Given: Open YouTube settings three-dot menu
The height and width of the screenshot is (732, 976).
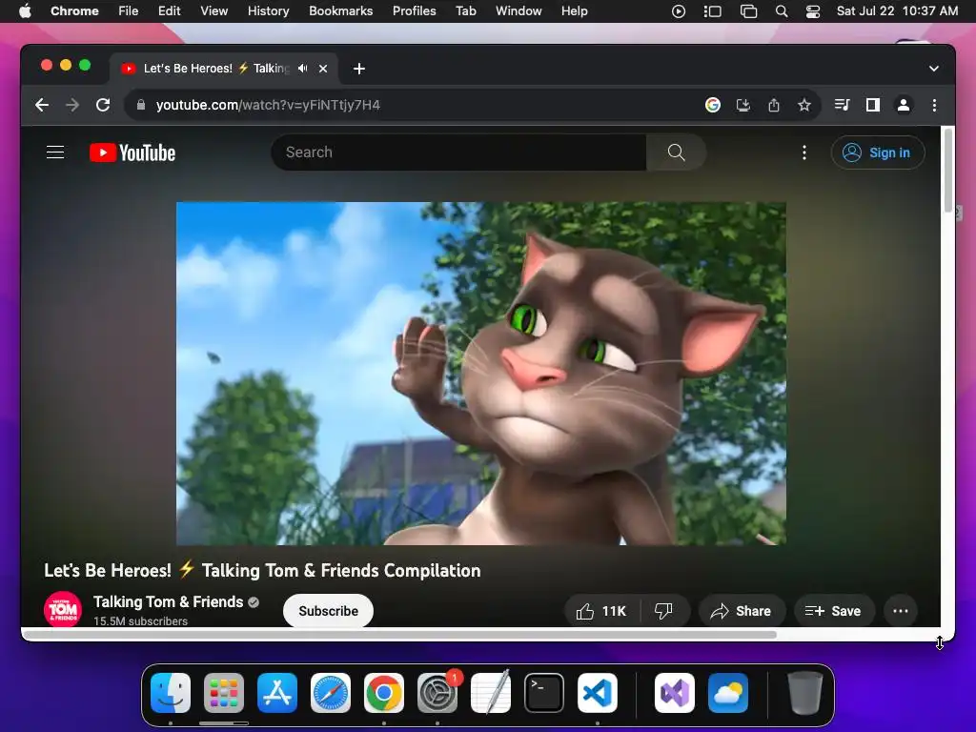Looking at the screenshot, I should [804, 152].
